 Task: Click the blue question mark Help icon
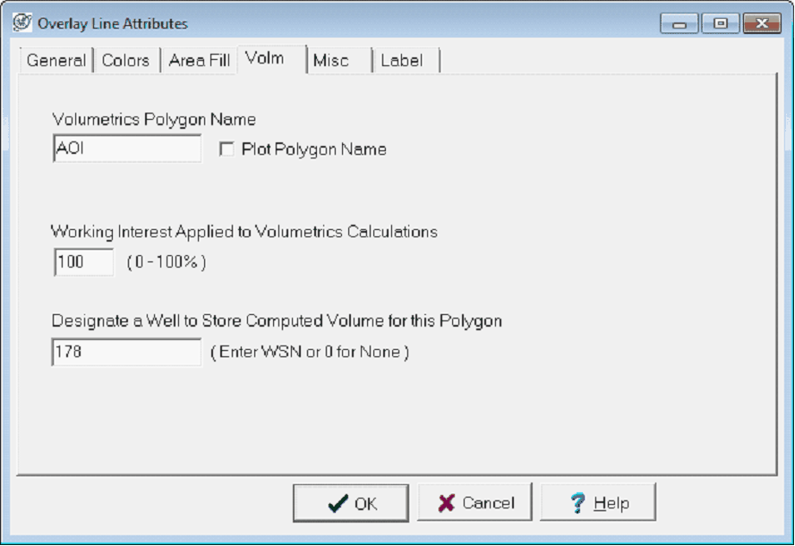coord(578,503)
